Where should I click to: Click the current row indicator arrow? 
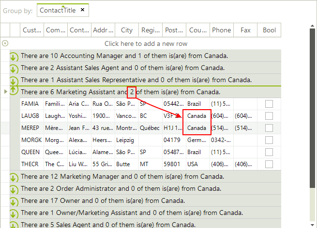6,92
